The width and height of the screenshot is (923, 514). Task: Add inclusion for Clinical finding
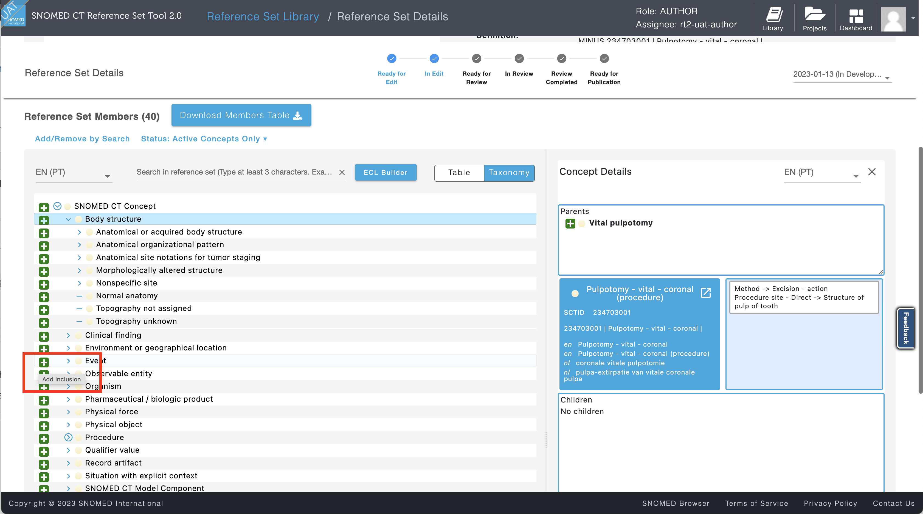(x=44, y=336)
